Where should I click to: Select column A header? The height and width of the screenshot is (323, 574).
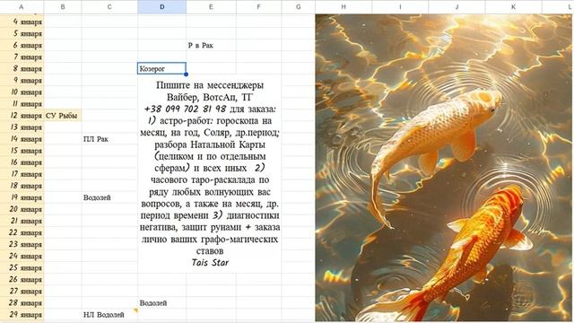coord(22,7)
